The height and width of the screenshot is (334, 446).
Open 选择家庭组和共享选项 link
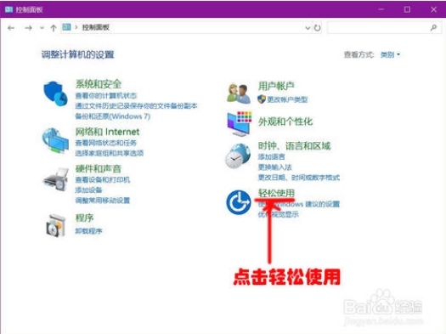click(110, 153)
